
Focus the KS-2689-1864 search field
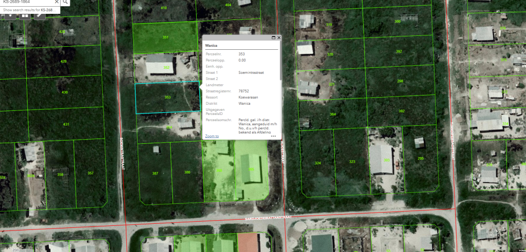(26, 2)
